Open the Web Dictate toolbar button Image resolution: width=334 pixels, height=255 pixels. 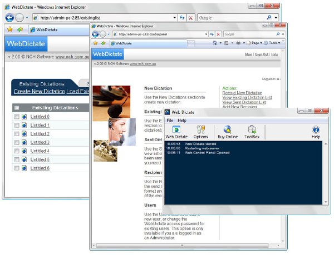176,132
